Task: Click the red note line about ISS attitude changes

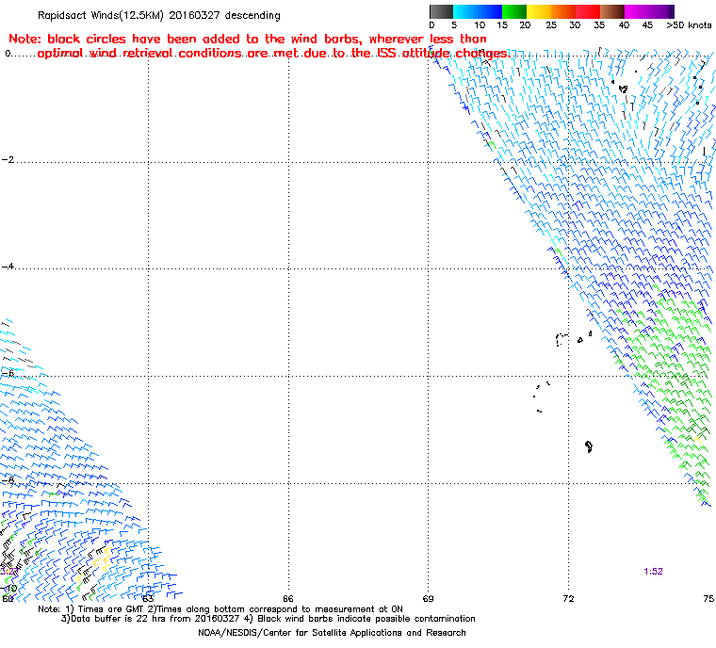Action: [x=273, y=54]
